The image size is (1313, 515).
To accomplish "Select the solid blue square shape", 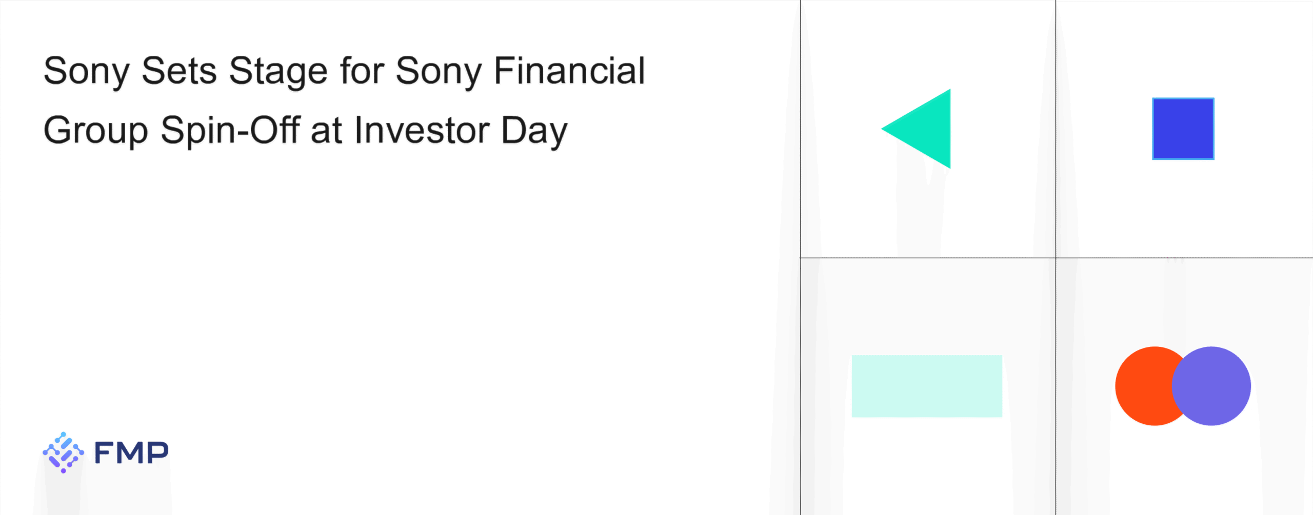I will click(1183, 129).
